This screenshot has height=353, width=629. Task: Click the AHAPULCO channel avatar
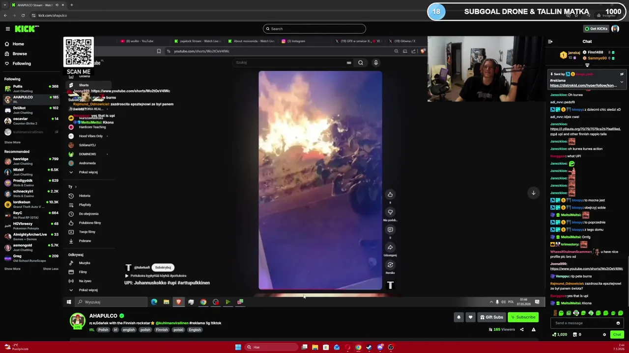point(77,321)
